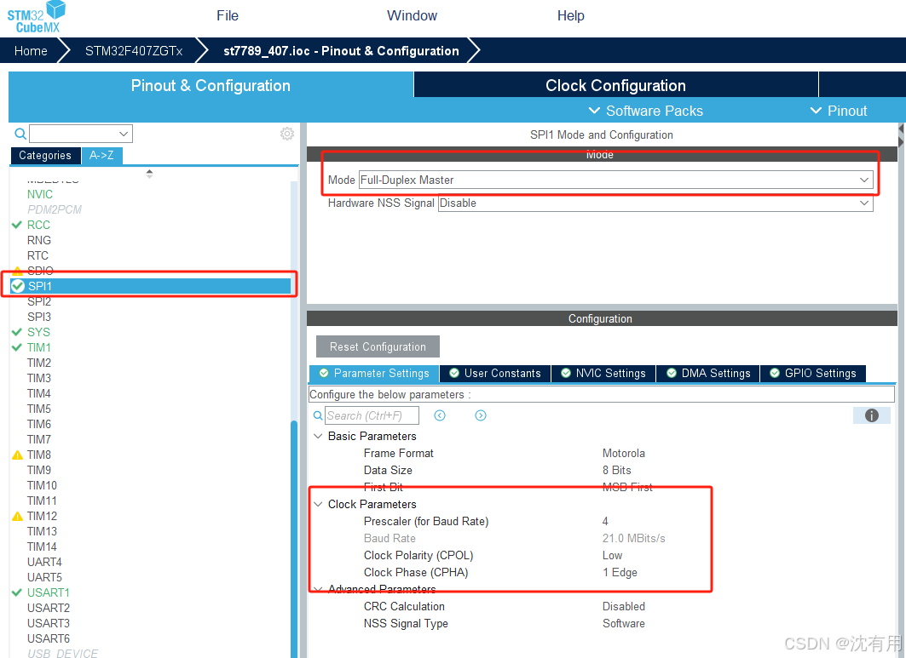The width and height of the screenshot is (906, 658).
Task: Select TIM2 in the peripheral list
Action: [x=39, y=363]
